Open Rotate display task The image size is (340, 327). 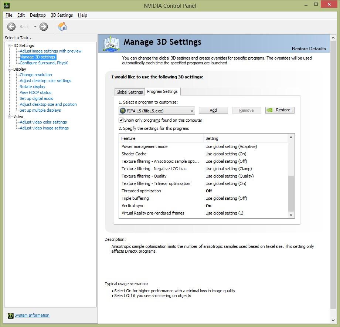[x=32, y=87]
